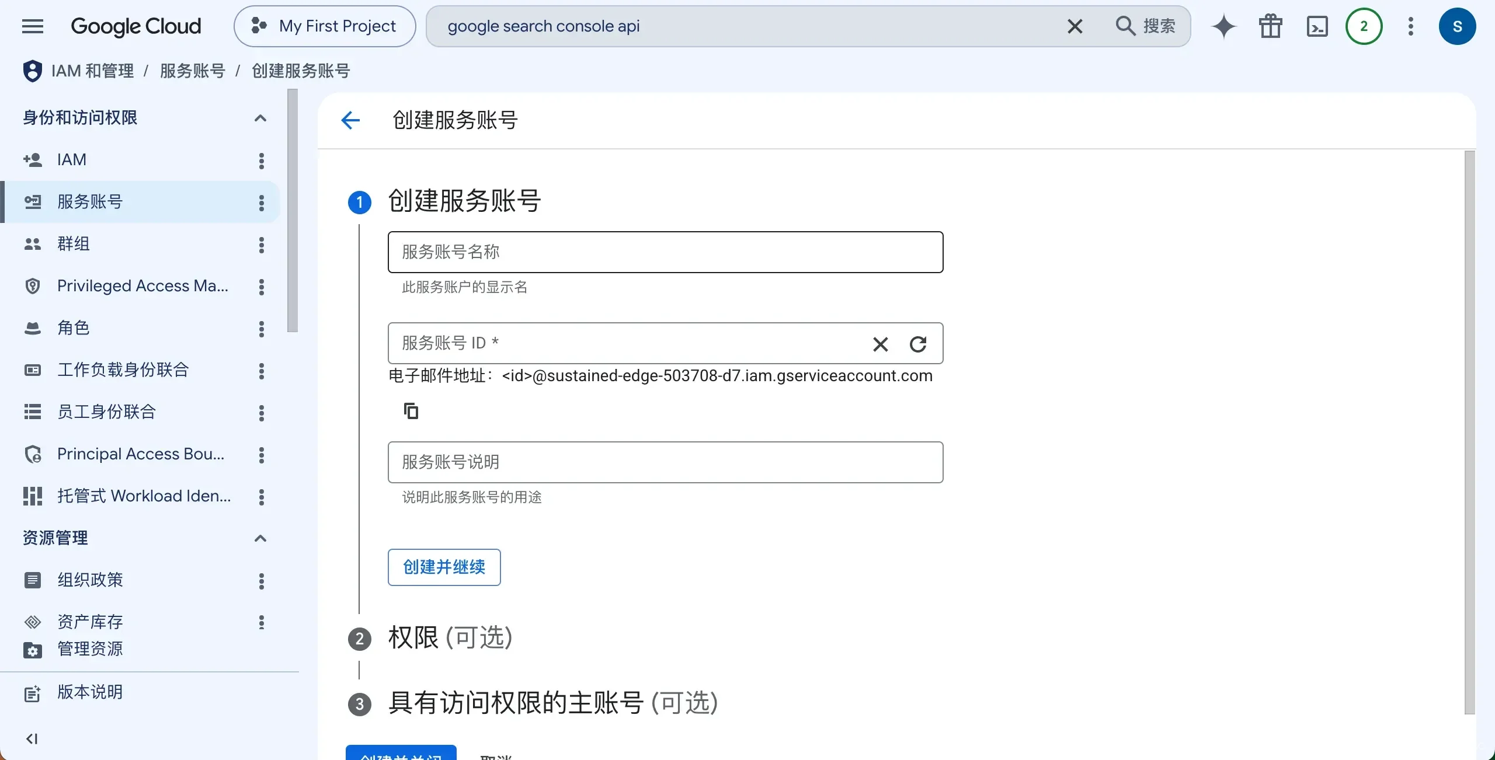The height and width of the screenshot is (760, 1495).
Task: Regenerate the 服务账号 ID with refresh icon
Action: coord(918,344)
